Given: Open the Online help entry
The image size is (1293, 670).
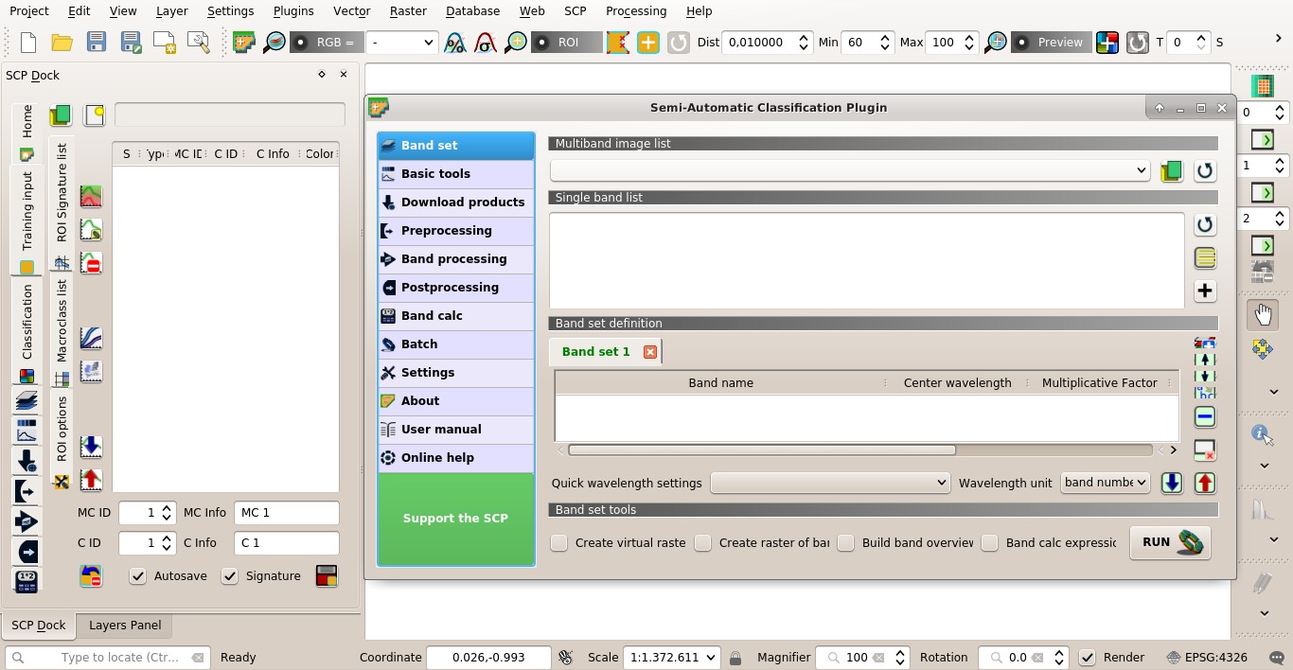Looking at the screenshot, I should click(x=456, y=458).
